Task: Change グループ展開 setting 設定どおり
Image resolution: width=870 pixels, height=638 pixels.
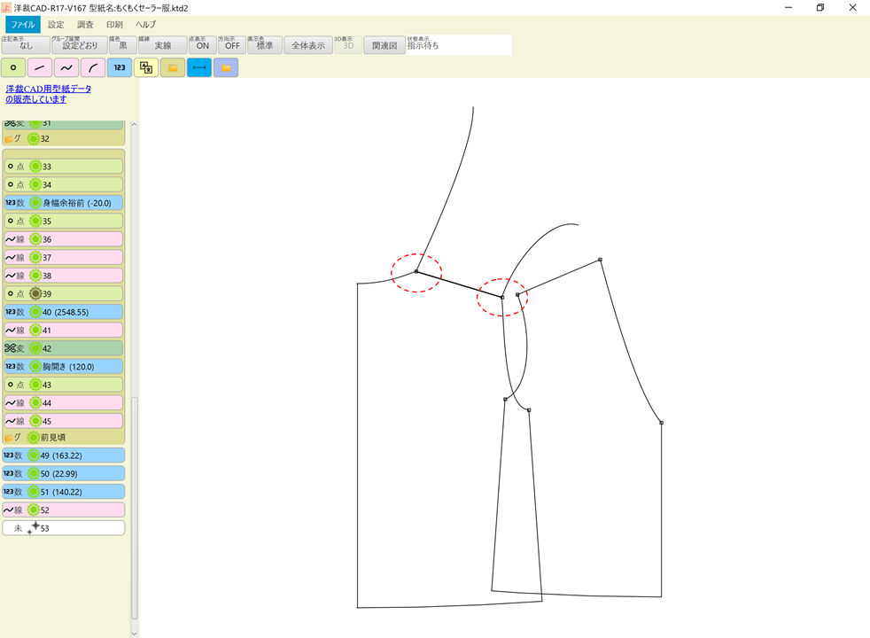Action: coord(80,45)
